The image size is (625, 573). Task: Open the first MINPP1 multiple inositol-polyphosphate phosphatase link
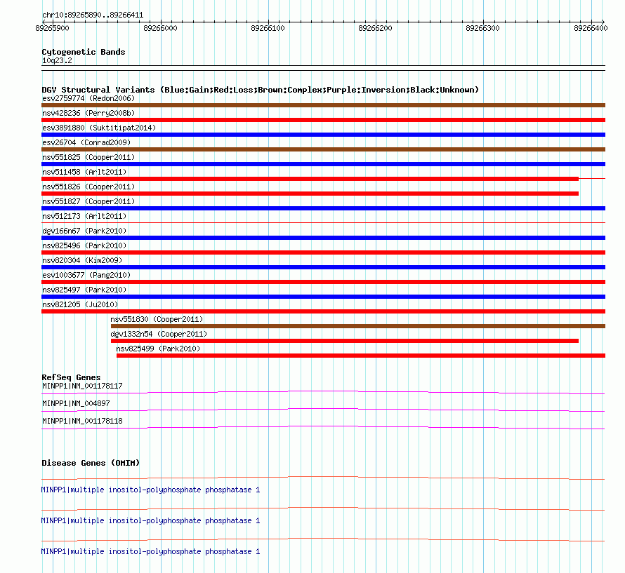click(150, 490)
